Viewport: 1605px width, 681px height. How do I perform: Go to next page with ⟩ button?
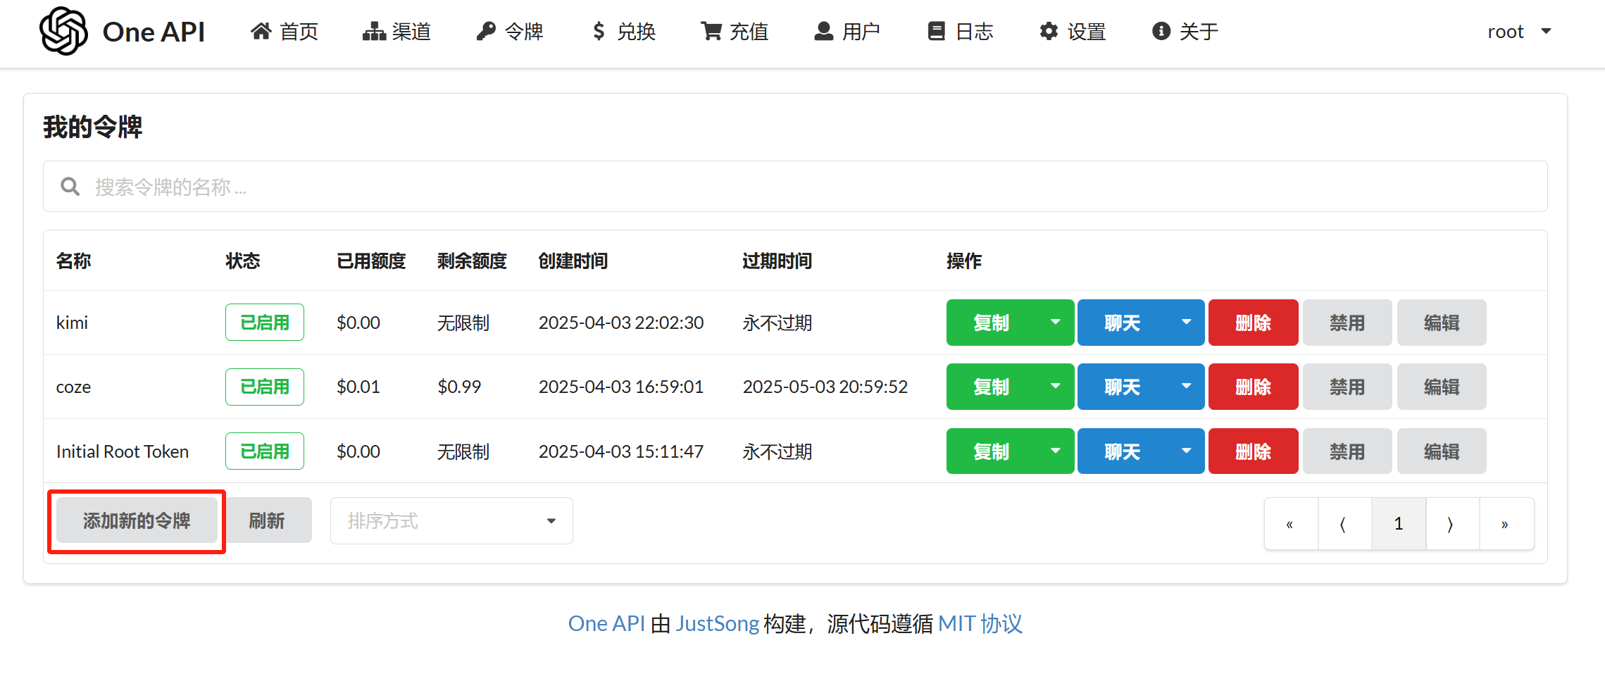pos(1453,523)
